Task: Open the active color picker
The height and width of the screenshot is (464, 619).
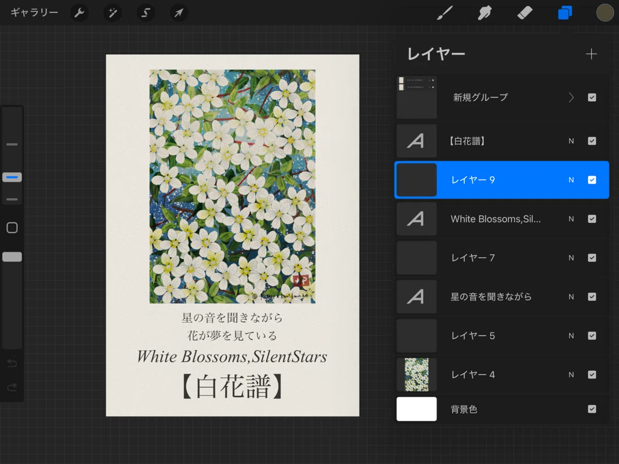Action: pyautogui.click(x=605, y=12)
